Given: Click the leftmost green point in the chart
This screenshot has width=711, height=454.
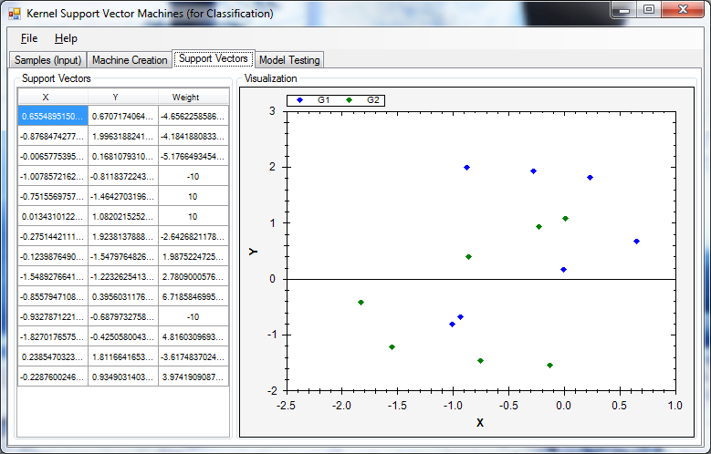Looking at the screenshot, I should pos(361,302).
